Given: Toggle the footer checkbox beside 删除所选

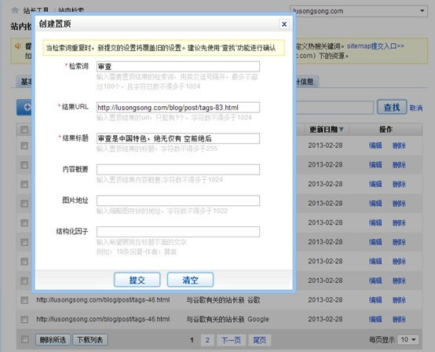Looking at the screenshot, I should point(24,339).
